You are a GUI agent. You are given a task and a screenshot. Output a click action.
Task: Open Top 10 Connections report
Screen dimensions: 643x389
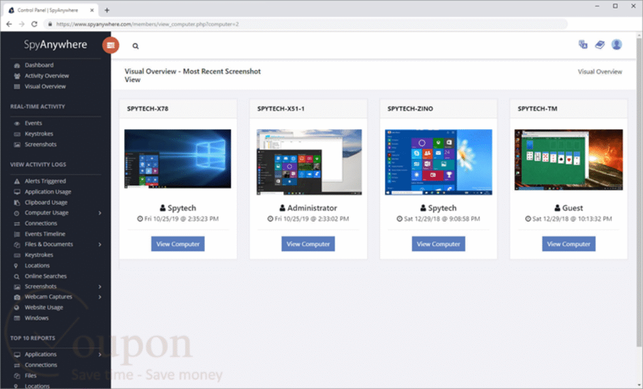(41, 365)
